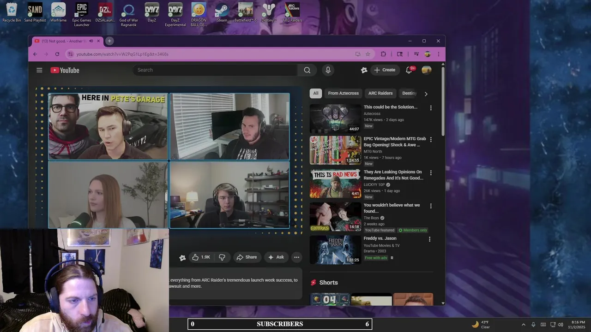Open more actions under the video
The image size is (591, 332).
pyautogui.click(x=296, y=257)
